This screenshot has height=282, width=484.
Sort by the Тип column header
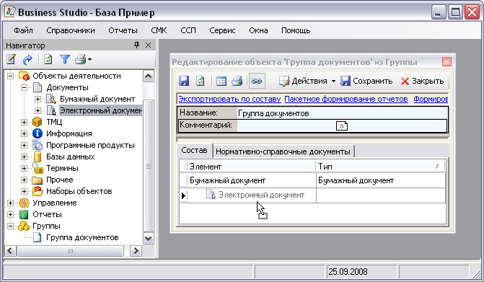pyautogui.click(x=381, y=167)
